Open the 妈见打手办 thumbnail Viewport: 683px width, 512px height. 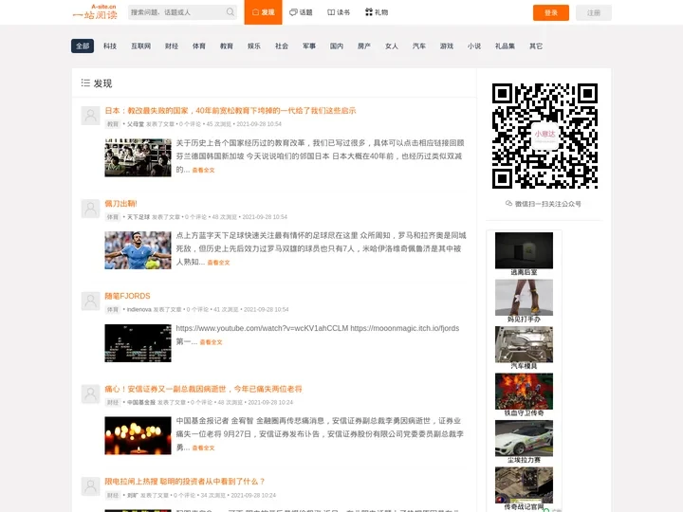pyautogui.click(x=524, y=298)
